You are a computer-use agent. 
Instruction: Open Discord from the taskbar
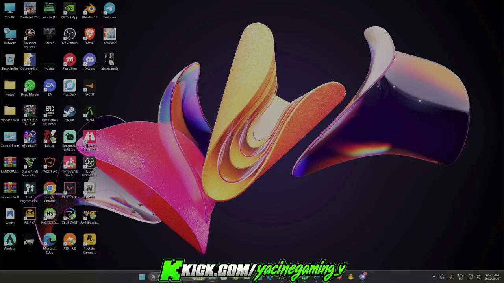point(363,276)
